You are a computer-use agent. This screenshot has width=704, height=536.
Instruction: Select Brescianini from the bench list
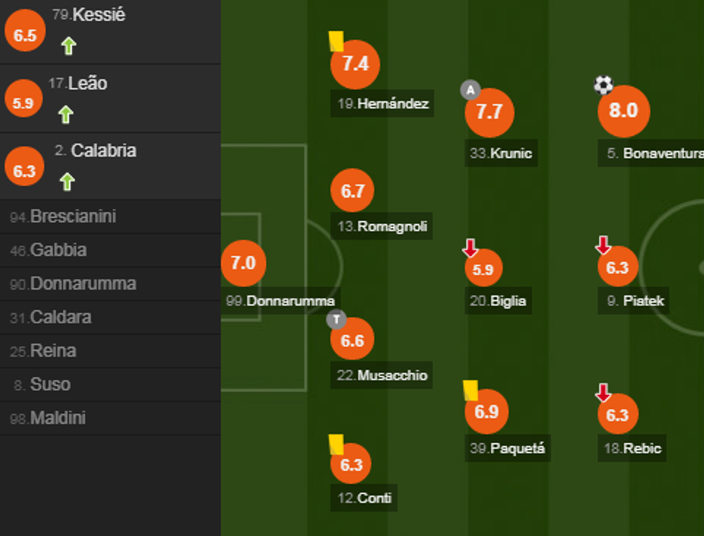[73, 216]
